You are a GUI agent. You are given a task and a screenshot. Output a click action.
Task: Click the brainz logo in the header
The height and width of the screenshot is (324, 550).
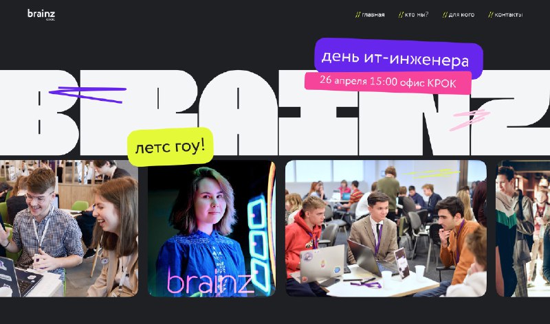pos(41,14)
